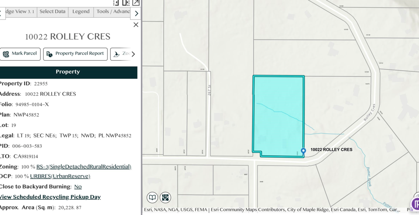The height and width of the screenshot is (215, 419).
Task: Click the collapse panel left icon
Action: (x=116, y=3)
